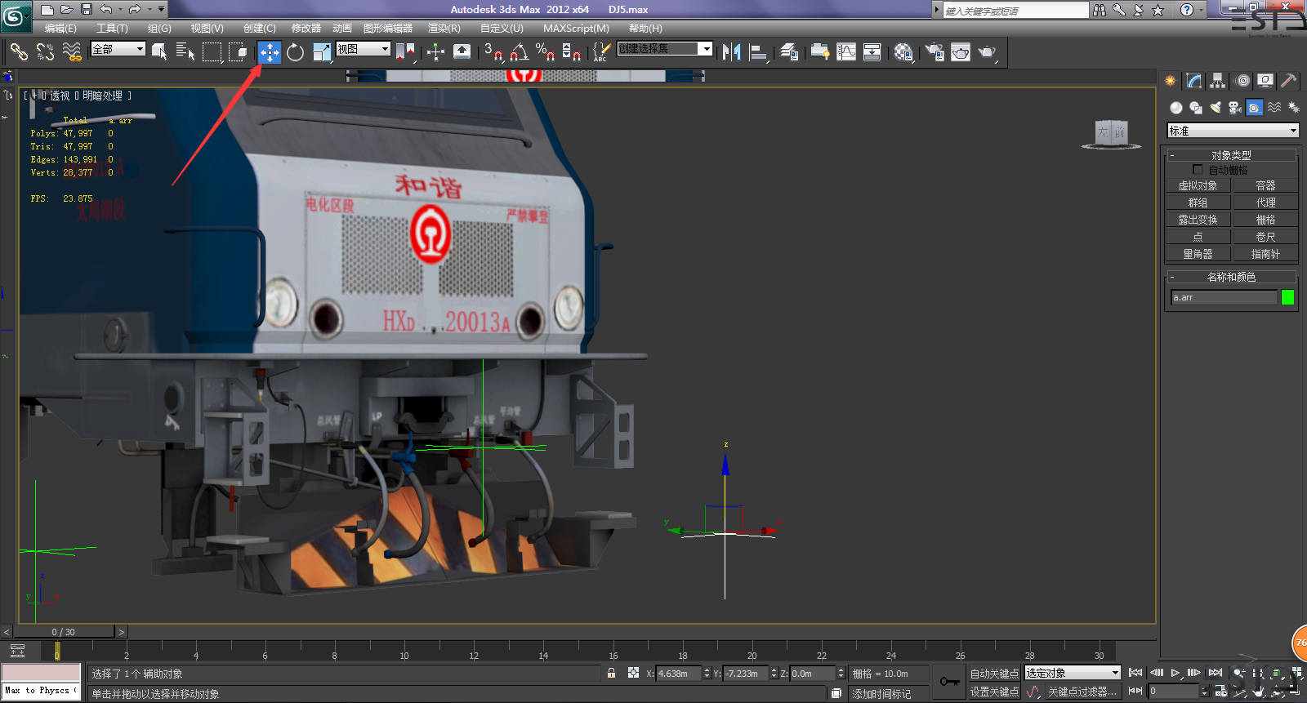The image size is (1307, 703).
Task: Click the object name field a.arr
Action: [1224, 297]
